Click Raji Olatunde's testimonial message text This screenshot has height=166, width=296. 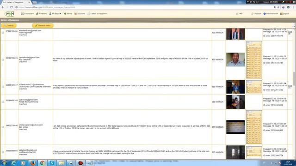(x=130, y=59)
